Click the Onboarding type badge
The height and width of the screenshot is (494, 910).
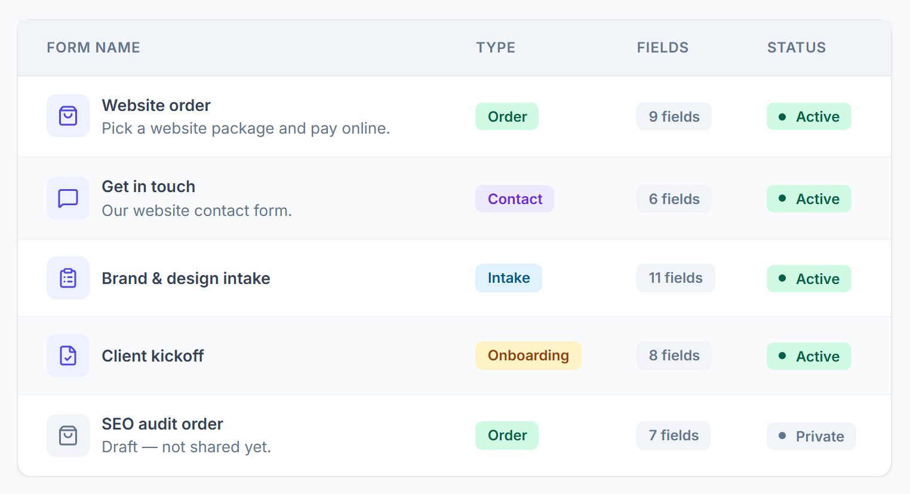pyautogui.click(x=528, y=356)
